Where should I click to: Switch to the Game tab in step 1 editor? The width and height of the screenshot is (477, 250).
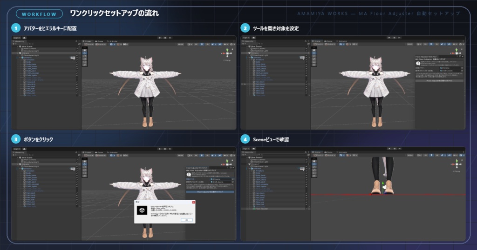pyautogui.click(x=99, y=41)
